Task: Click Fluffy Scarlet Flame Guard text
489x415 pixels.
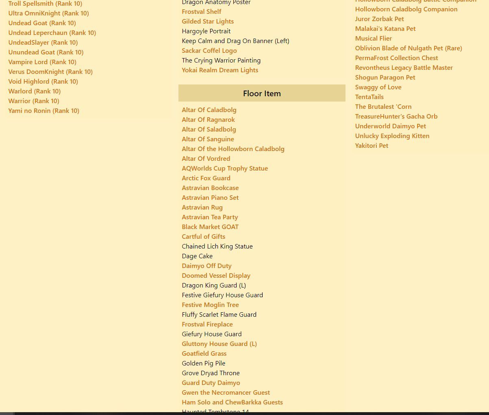Action: 219,314
